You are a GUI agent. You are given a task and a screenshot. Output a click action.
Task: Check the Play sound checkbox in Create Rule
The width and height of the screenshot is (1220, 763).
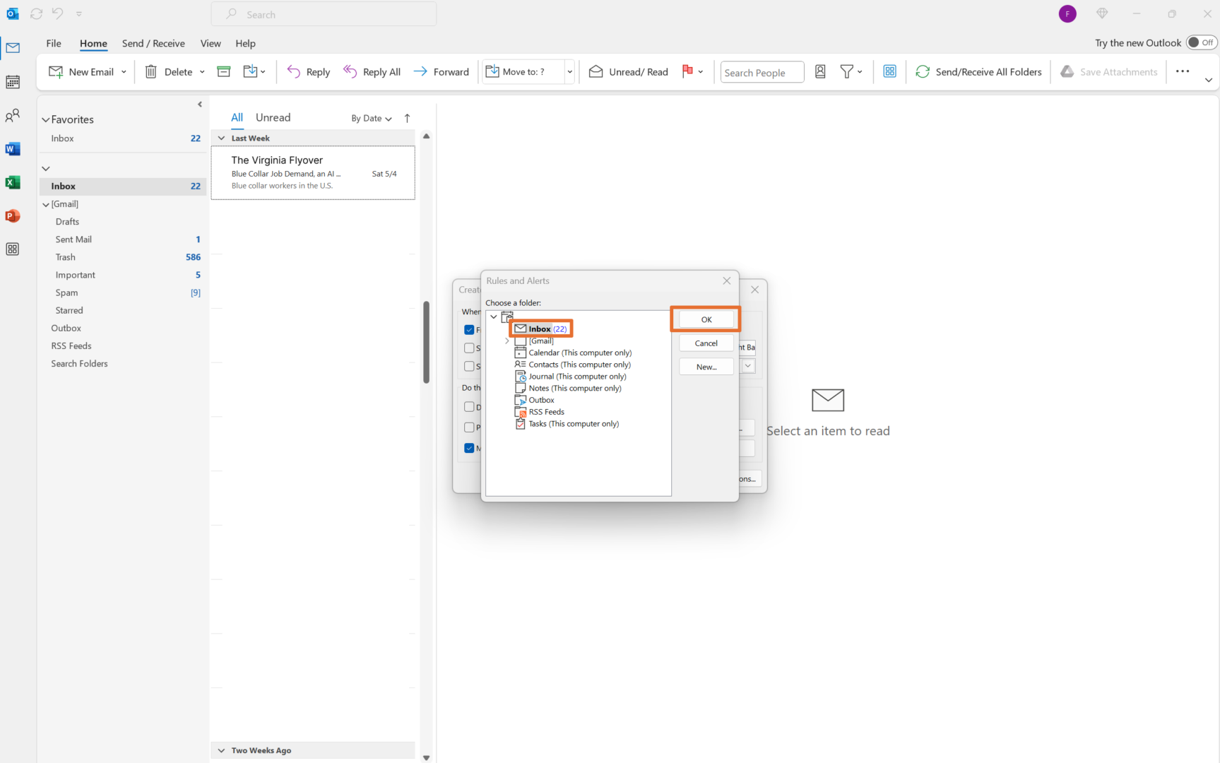[469, 427]
